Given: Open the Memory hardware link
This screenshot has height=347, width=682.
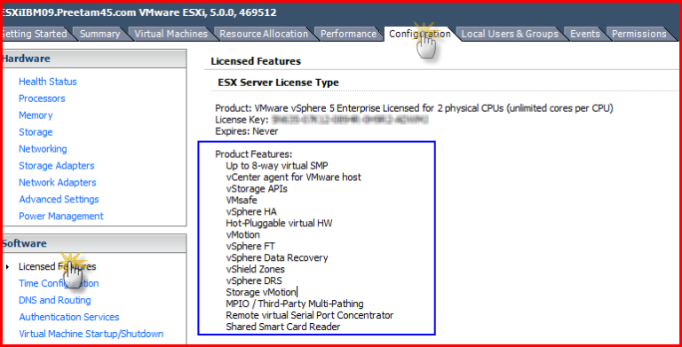Looking at the screenshot, I should [36, 115].
